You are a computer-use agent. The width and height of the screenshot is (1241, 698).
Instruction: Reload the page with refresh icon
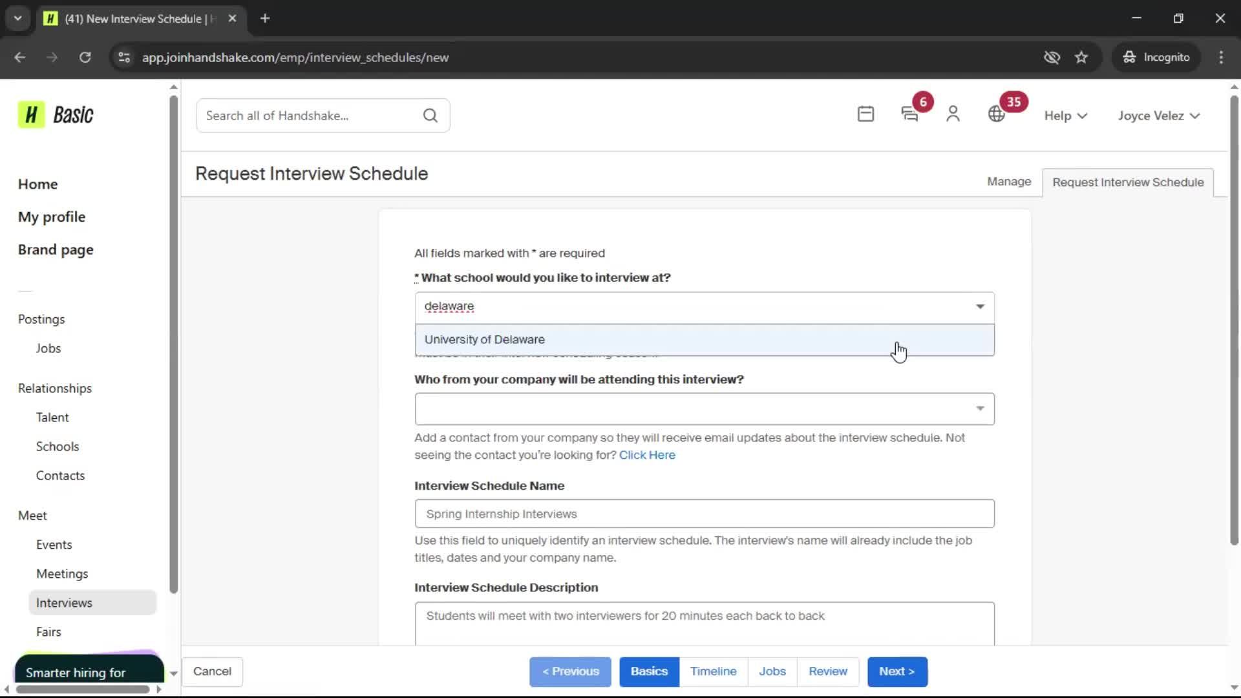85,58
